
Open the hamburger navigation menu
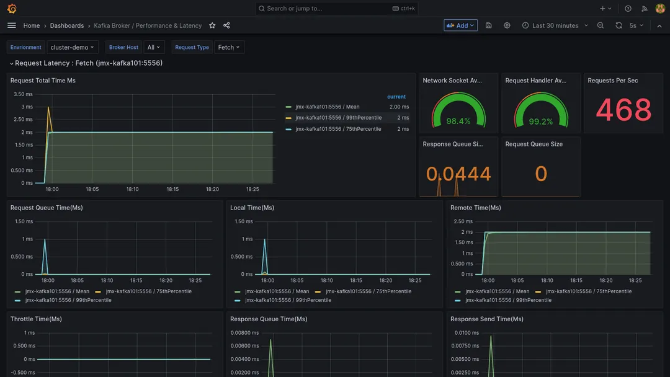tap(12, 25)
